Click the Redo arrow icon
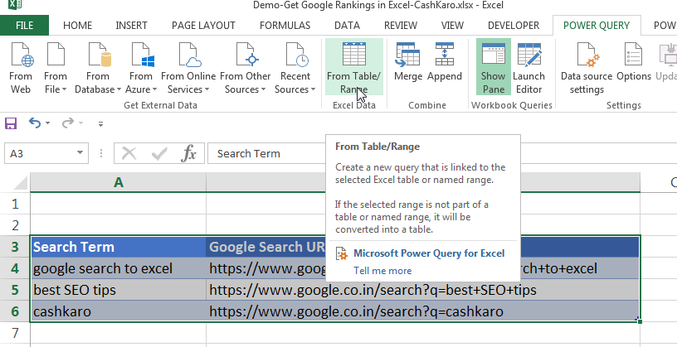 [x=68, y=123]
